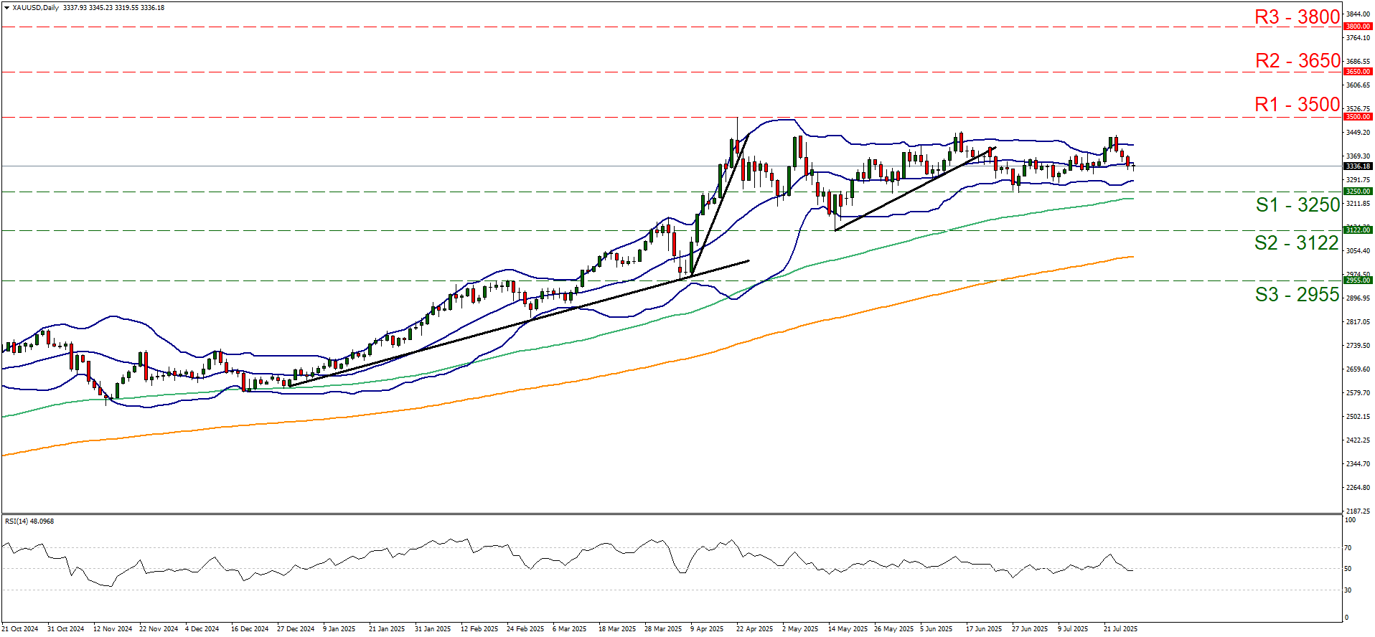Click the green 2955.00 price tag
Viewport: 1375px width, 637px height.
coord(1358,280)
